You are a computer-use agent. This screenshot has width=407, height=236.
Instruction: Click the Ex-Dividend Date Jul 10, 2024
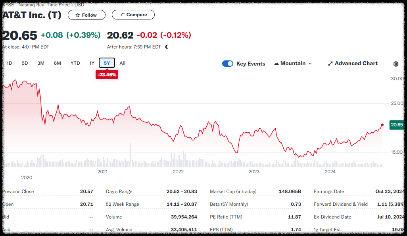(390, 217)
